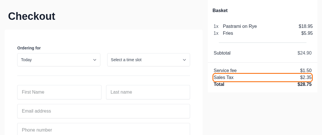Image resolution: width=322 pixels, height=135 pixels.
Task: Focus the Email address field
Action: (x=104, y=111)
